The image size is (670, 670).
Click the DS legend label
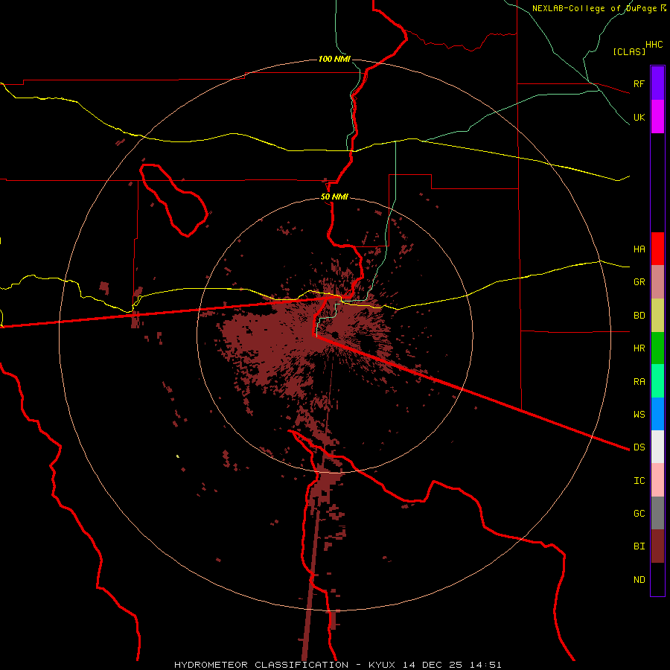(639, 447)
